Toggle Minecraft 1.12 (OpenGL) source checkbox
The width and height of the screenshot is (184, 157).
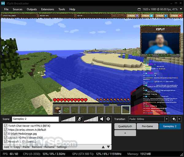click(6, 141)
